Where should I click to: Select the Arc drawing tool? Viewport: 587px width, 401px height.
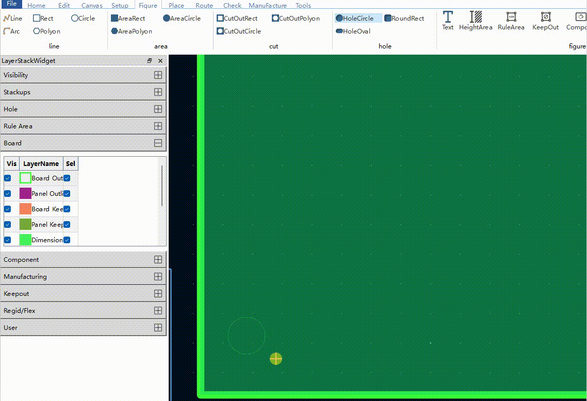[x=11, y=31]
